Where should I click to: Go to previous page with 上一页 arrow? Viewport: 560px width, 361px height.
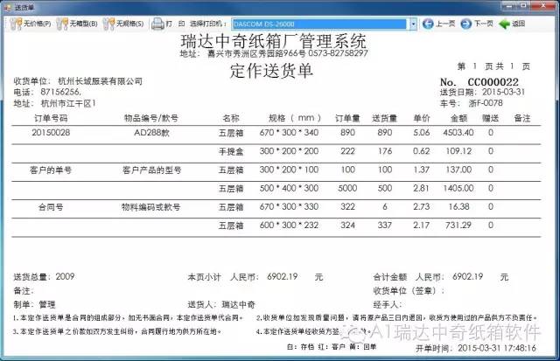(426, 24)
